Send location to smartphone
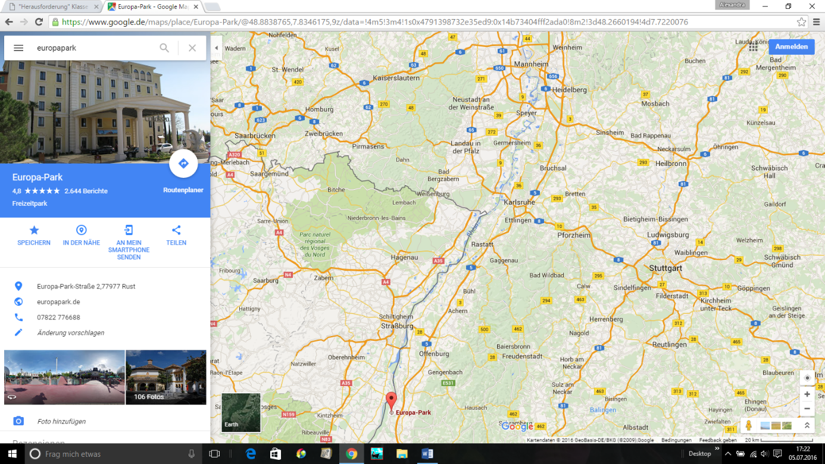Image resolution: width=825 pixels, height=464 pixels. click(x=129, y=242)
